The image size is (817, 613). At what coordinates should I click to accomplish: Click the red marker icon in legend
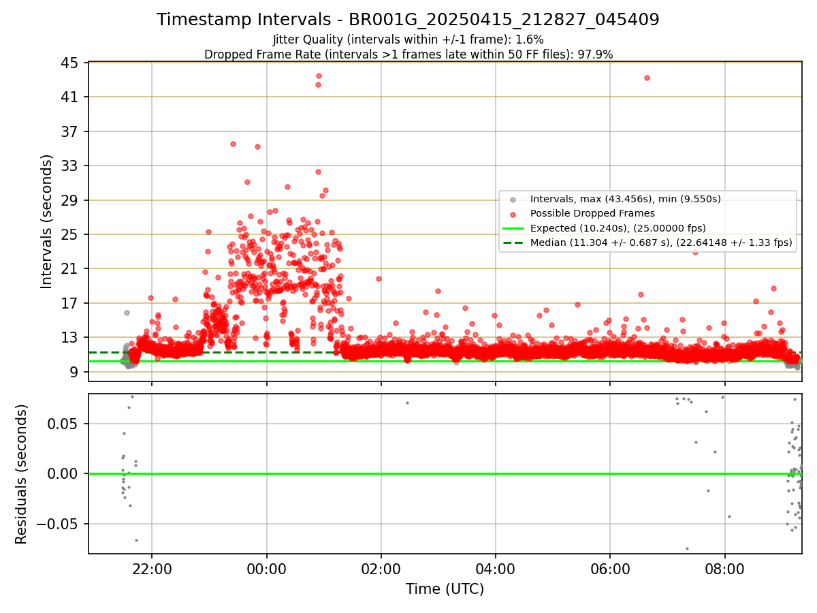tap(513, 214)
